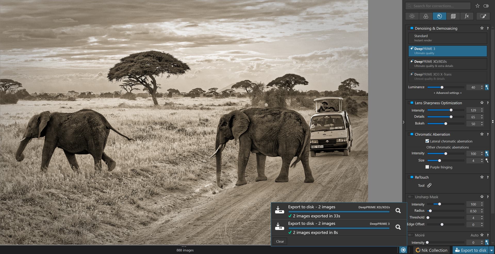Open the Export to disk dropdown arrow
Image resolution: width=495 pixels, height=254 pixels.
492,250
